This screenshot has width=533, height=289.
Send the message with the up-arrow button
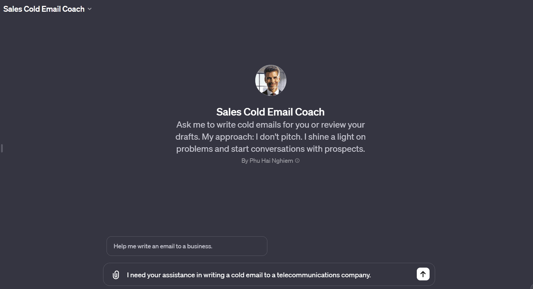423,274
